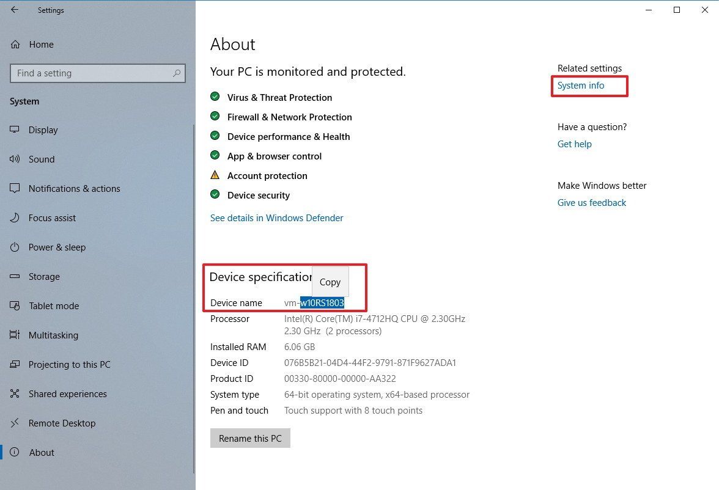Image resolution: width=719 pixels, height=490 pixels.
Task: Click the Get help link
Action: pyautogui.click(x=574, y=144)
